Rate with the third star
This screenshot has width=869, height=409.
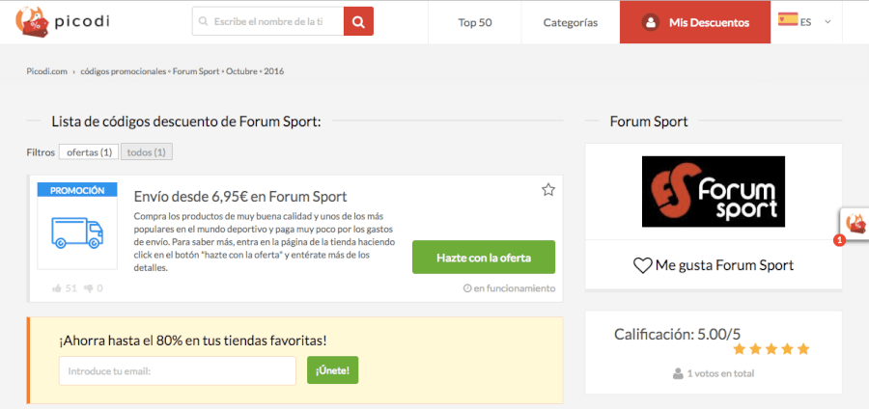click(x=771, y=349)
